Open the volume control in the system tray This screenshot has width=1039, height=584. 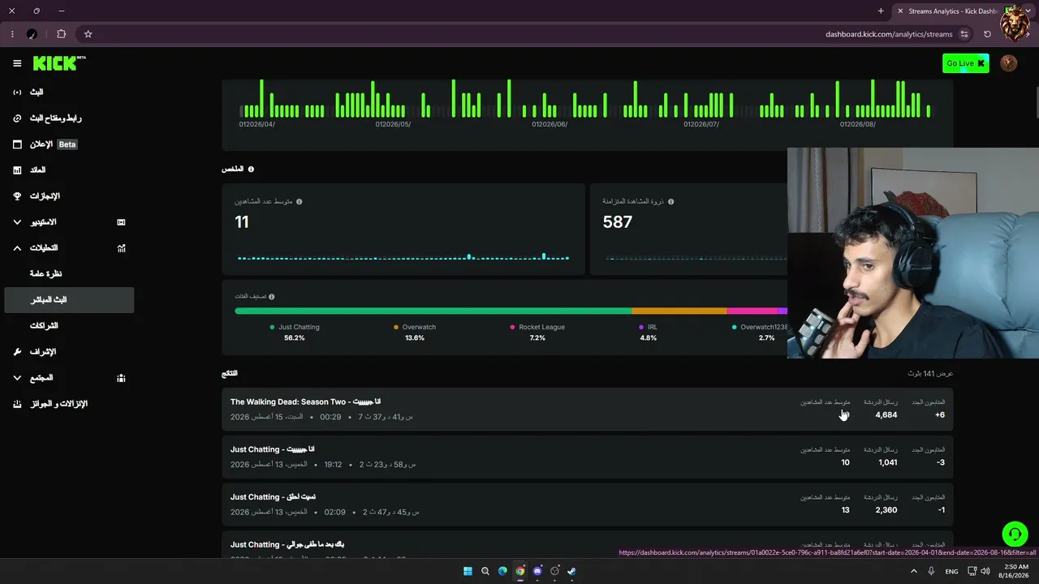pyautogui.click(x=985, y=571)
